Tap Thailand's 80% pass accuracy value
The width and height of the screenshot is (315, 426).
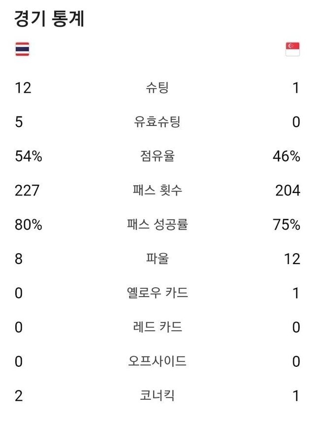click(x=29, y=225)
